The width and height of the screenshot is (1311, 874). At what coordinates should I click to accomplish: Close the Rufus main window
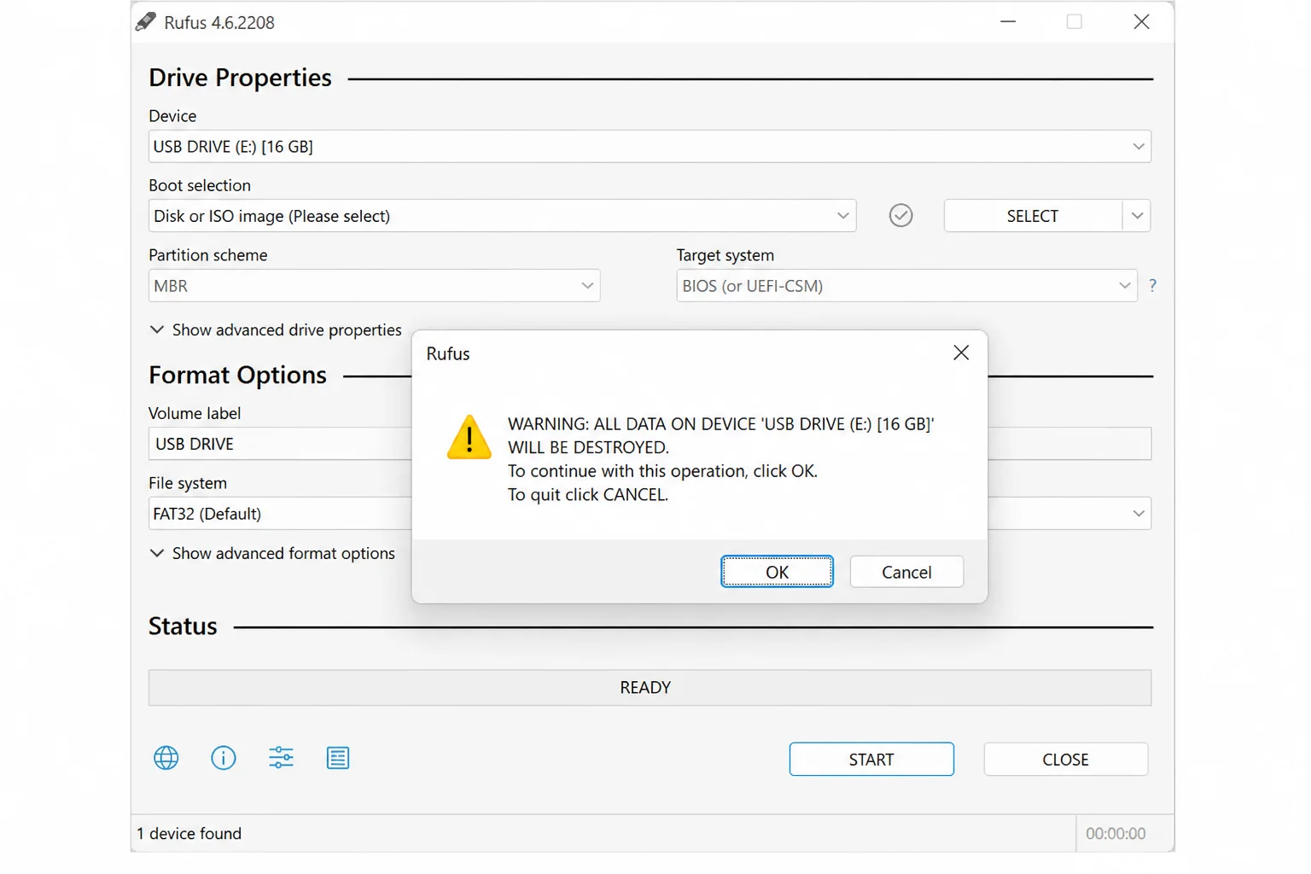[x=1141, y=22]
